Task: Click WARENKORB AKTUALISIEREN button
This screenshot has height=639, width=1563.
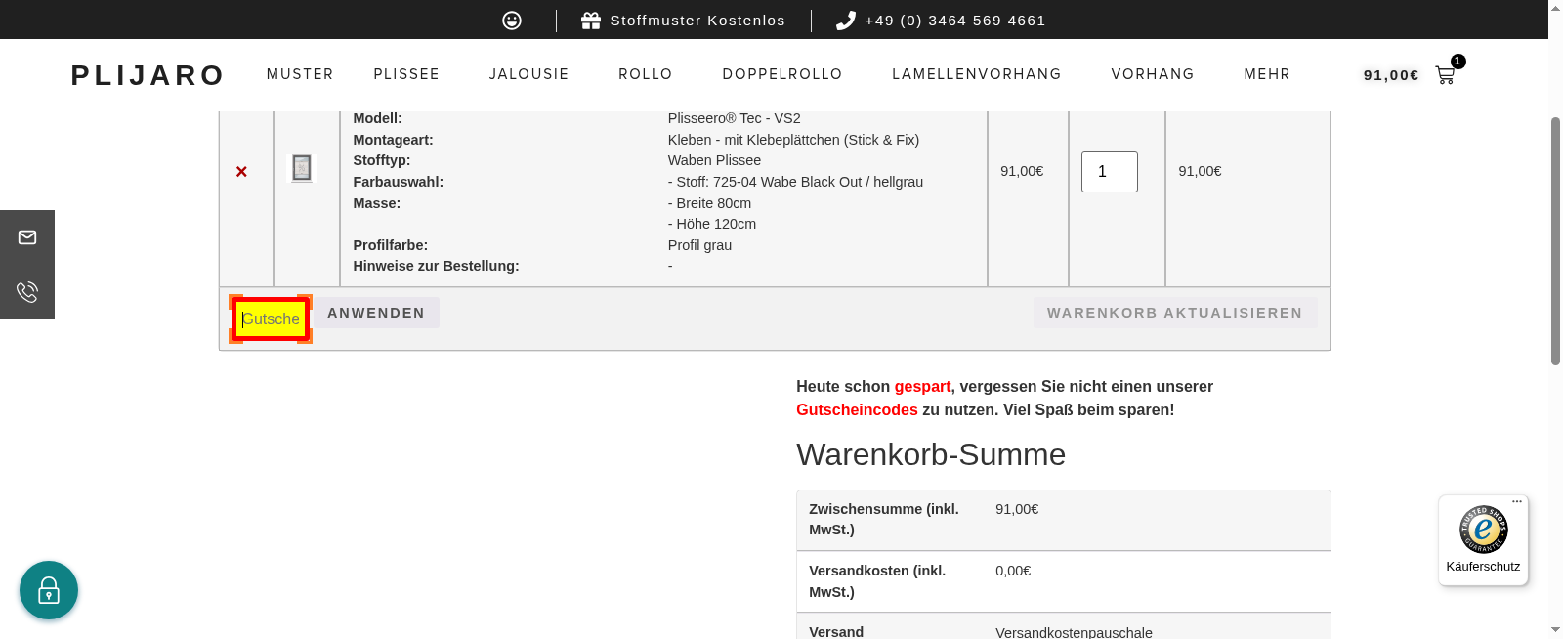Action: [x=1174, y=313]
